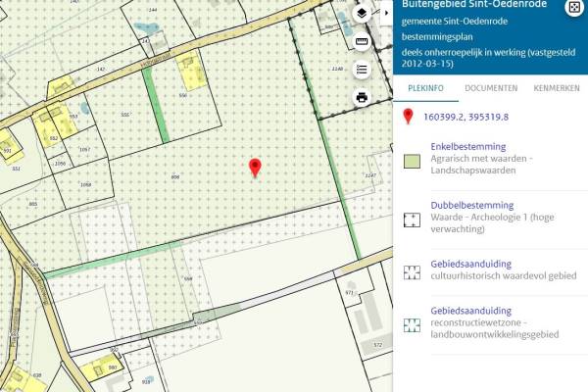
Task: Open reconstructiewetzone Gebiedsaanduiding link
Action: (468, 310)
